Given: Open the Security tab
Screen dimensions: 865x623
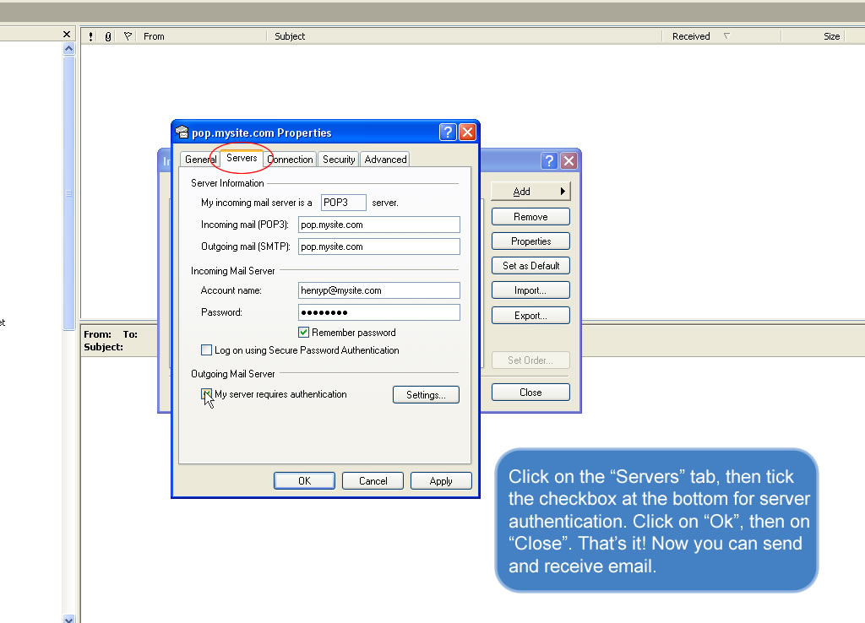Looking at the screenshot, I should [x=339, y=160].
